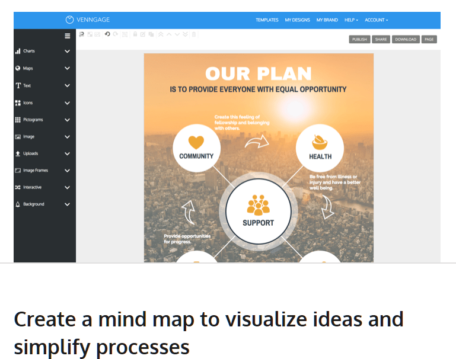Expand the Pictograms section chevron

(67, 120)
